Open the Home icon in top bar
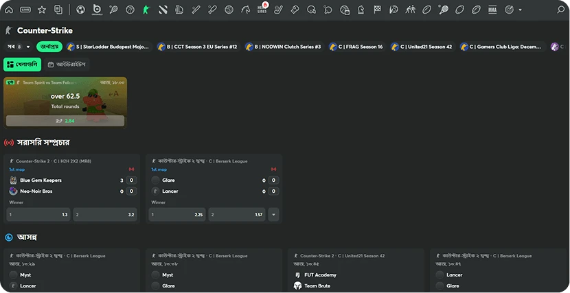The height and width of the screenshot is (293, 570). 9,10
